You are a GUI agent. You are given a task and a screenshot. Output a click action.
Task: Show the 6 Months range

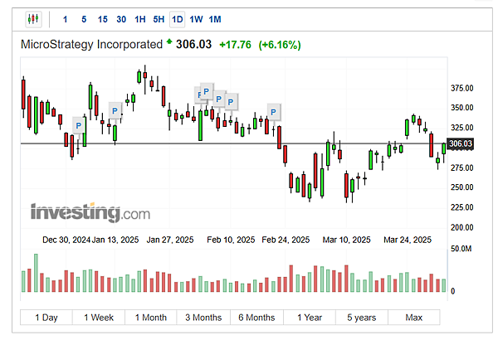[256, 318]
